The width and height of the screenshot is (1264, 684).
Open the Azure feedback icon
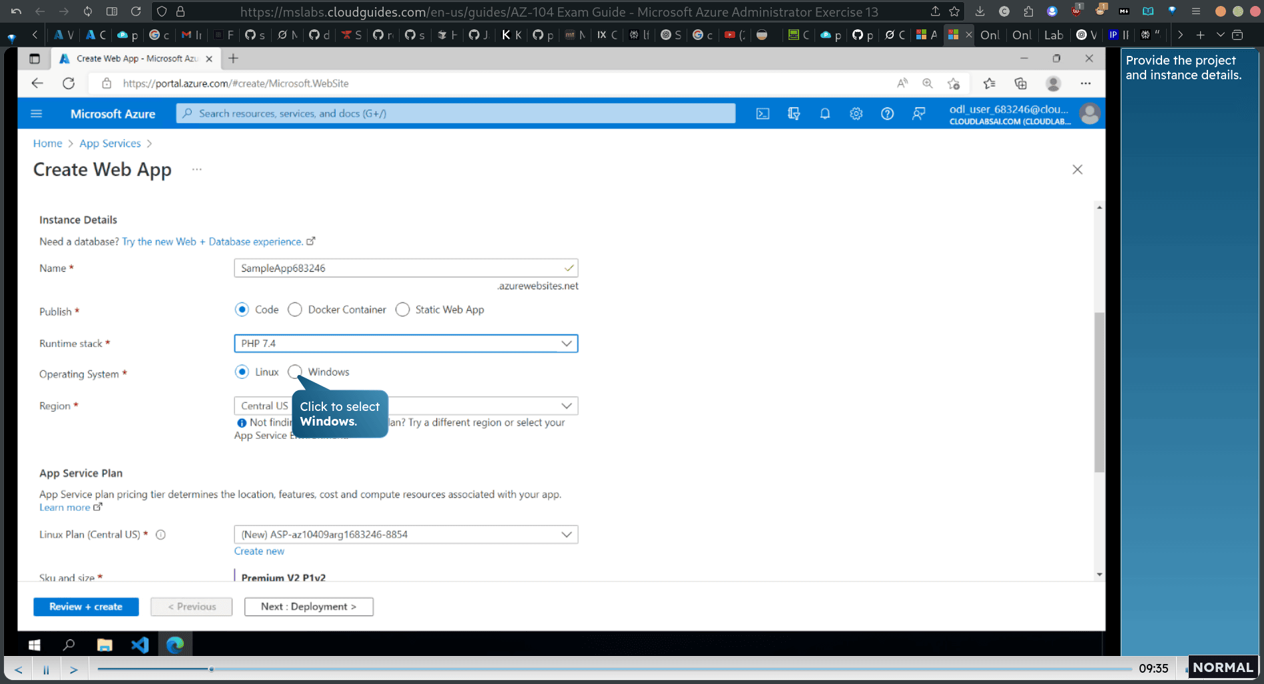[x=918, y=114]
